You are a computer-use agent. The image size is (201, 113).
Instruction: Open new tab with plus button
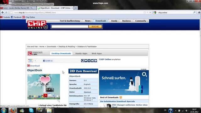[x=76, y=8]
